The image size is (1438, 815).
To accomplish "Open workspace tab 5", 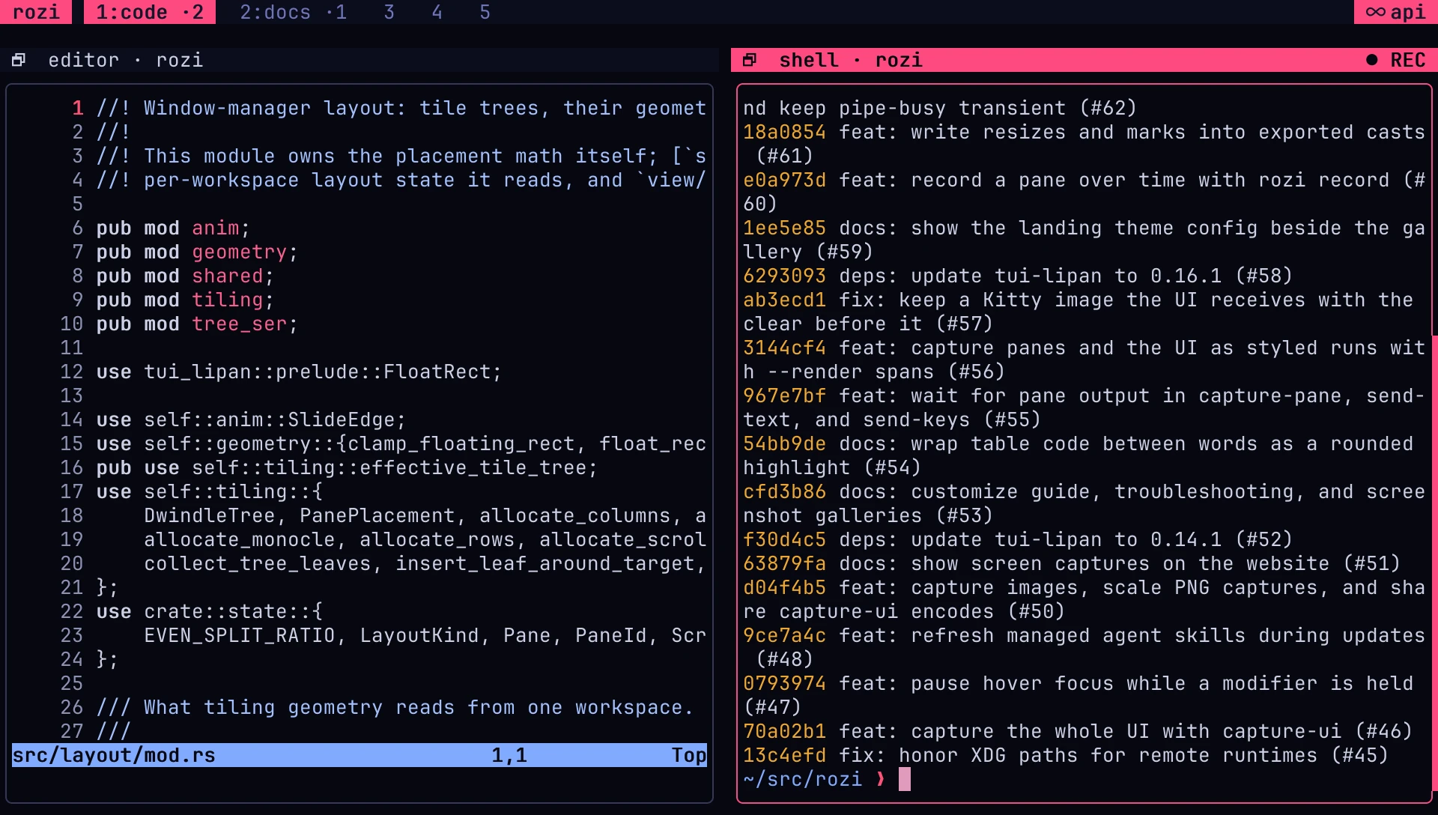I will coord(485,12).
